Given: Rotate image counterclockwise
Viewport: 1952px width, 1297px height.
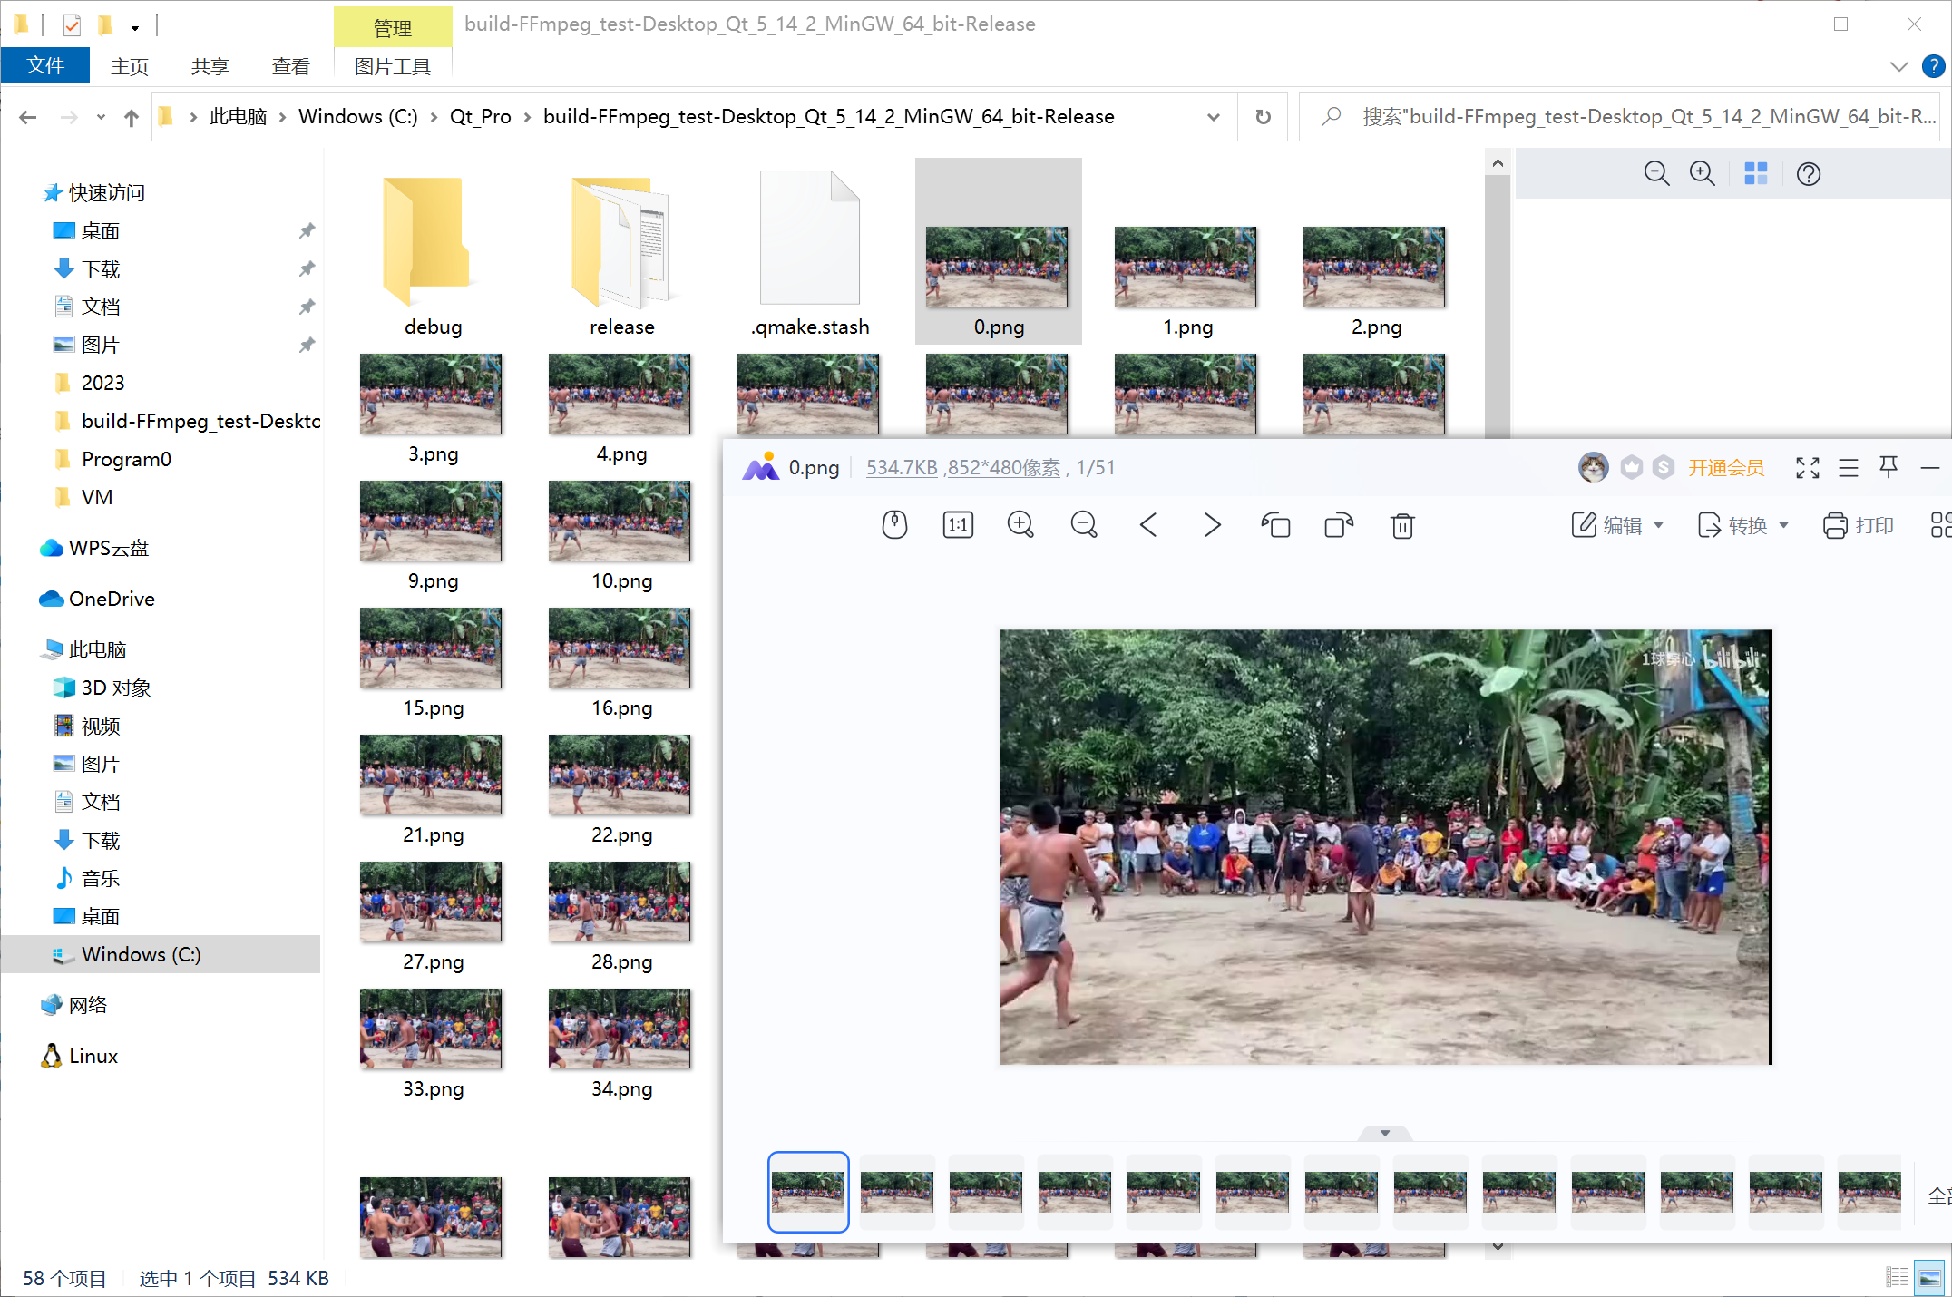Looking at the screenshot, I should tap(1275, 525).
